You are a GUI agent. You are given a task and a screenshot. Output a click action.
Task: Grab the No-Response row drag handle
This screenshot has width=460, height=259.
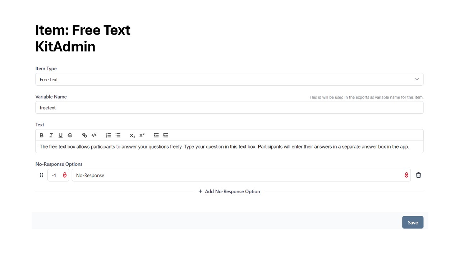41,175
